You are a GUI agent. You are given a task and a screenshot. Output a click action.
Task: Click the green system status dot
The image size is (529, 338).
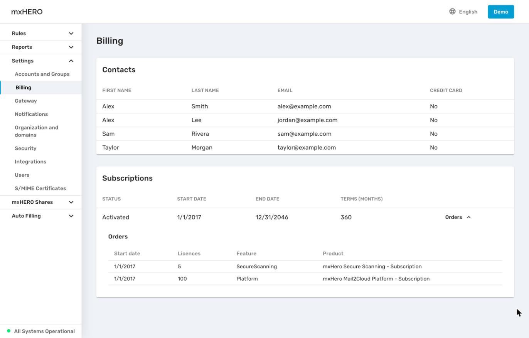(9, 331)
